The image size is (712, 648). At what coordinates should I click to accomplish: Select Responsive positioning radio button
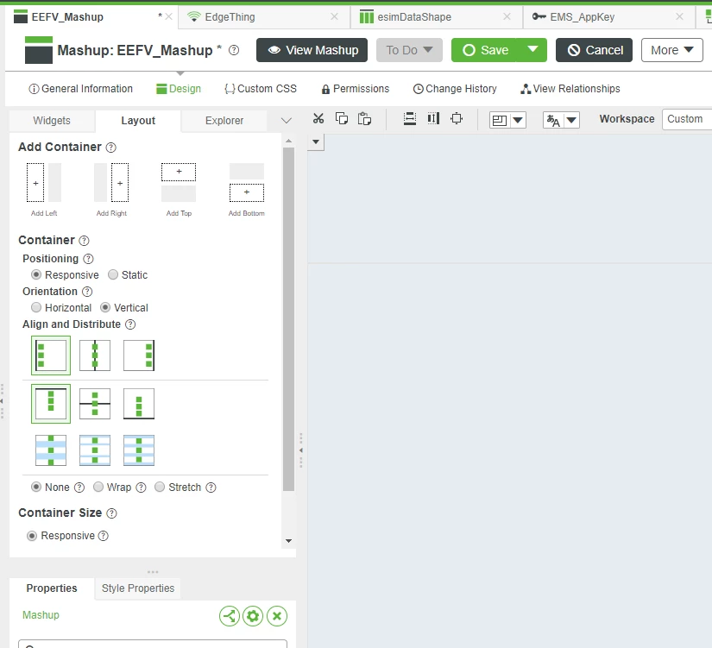[x=36, y=274]
